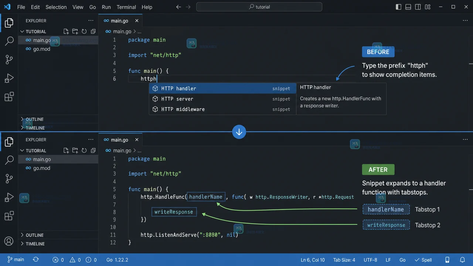Open Run and Debug in the lower activity bar
This screenshot has height=266, width=473.
coord(9,197)
